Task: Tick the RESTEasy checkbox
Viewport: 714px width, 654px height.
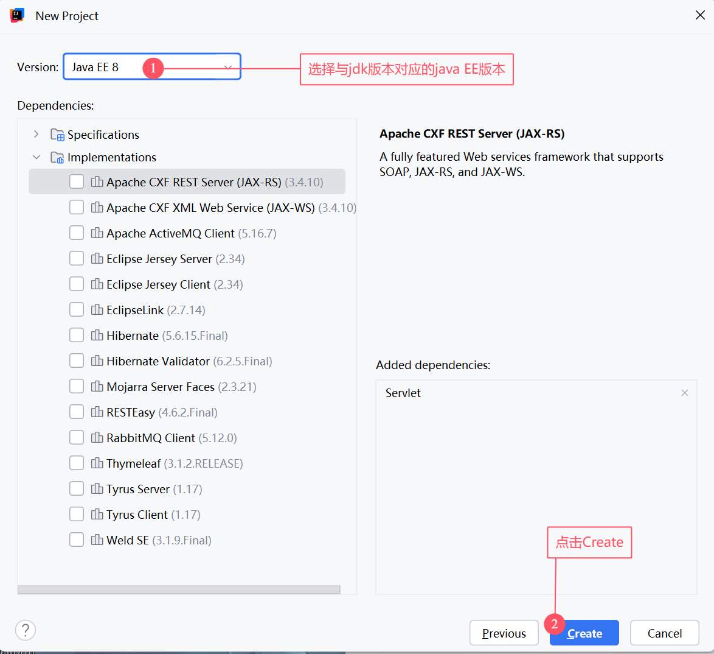Action: [77, 412]
